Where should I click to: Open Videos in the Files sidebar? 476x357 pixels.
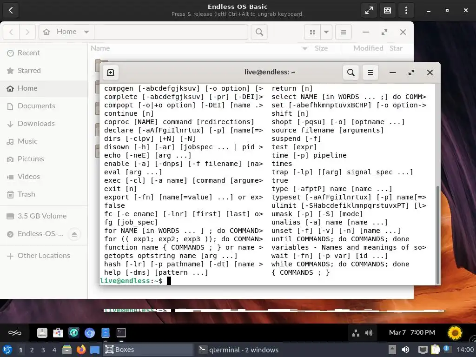pyautogui.click(x=44, y=176)
